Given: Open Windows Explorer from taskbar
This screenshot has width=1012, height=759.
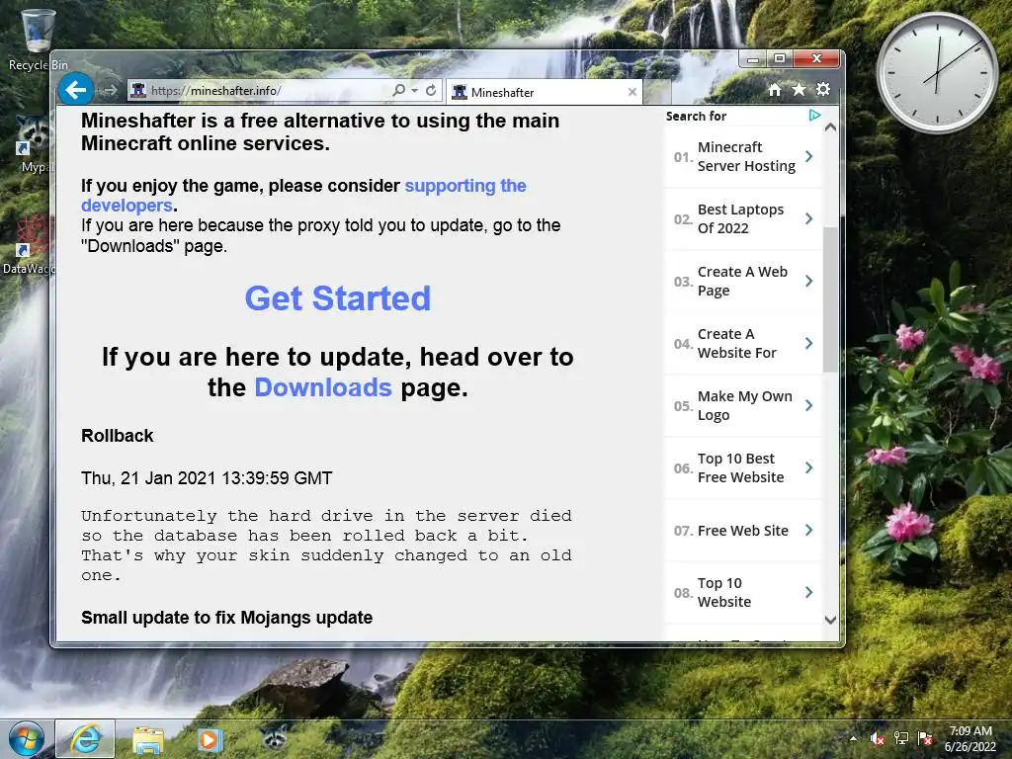Looking at the screenshot, I should coord(148,739).
